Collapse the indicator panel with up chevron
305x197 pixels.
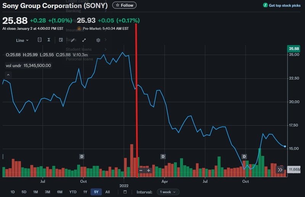click(x=8, y=75)
